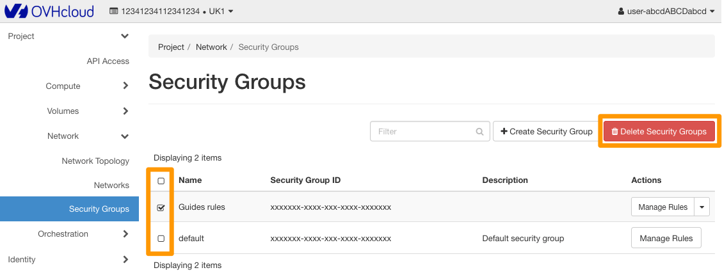Click the Security Group ID column header

[x=305, y=180]
